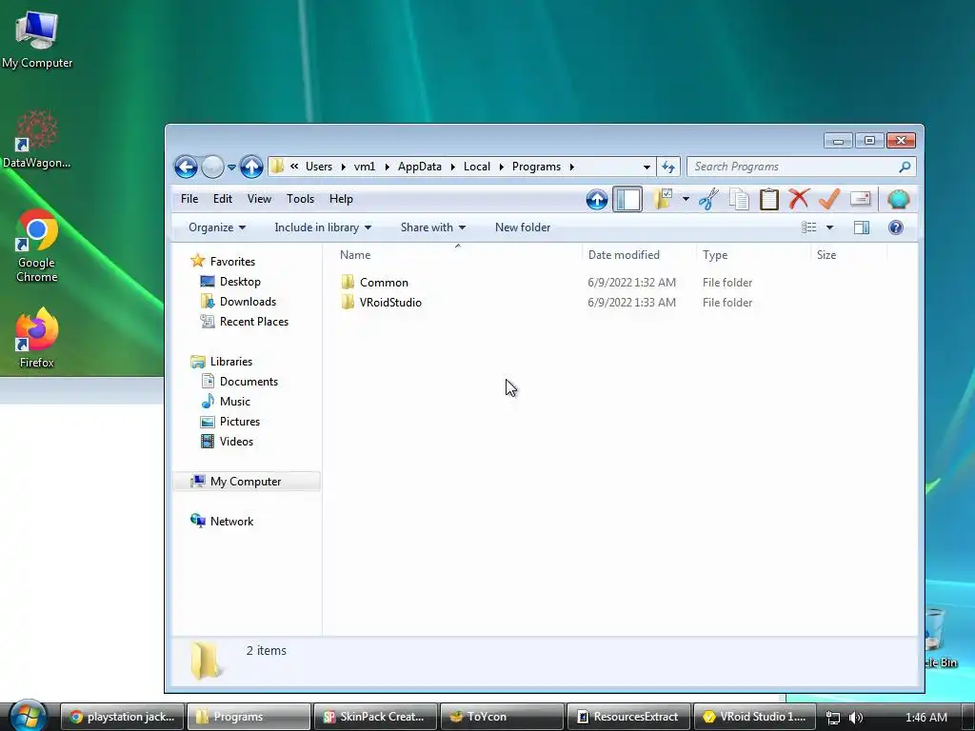The width and height of the screenshot is (975, 731).
Task: Click the Users breadcrumb segment
Action: click(319, 167)
